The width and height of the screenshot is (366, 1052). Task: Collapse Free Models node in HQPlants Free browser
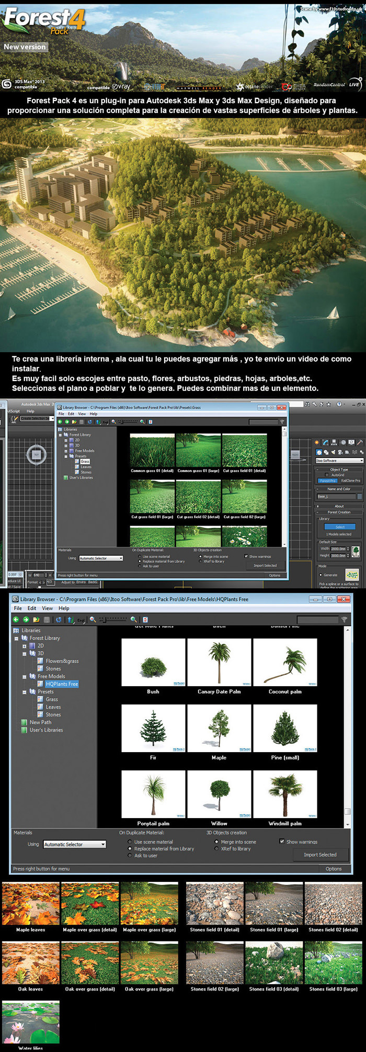pos(24,677)
